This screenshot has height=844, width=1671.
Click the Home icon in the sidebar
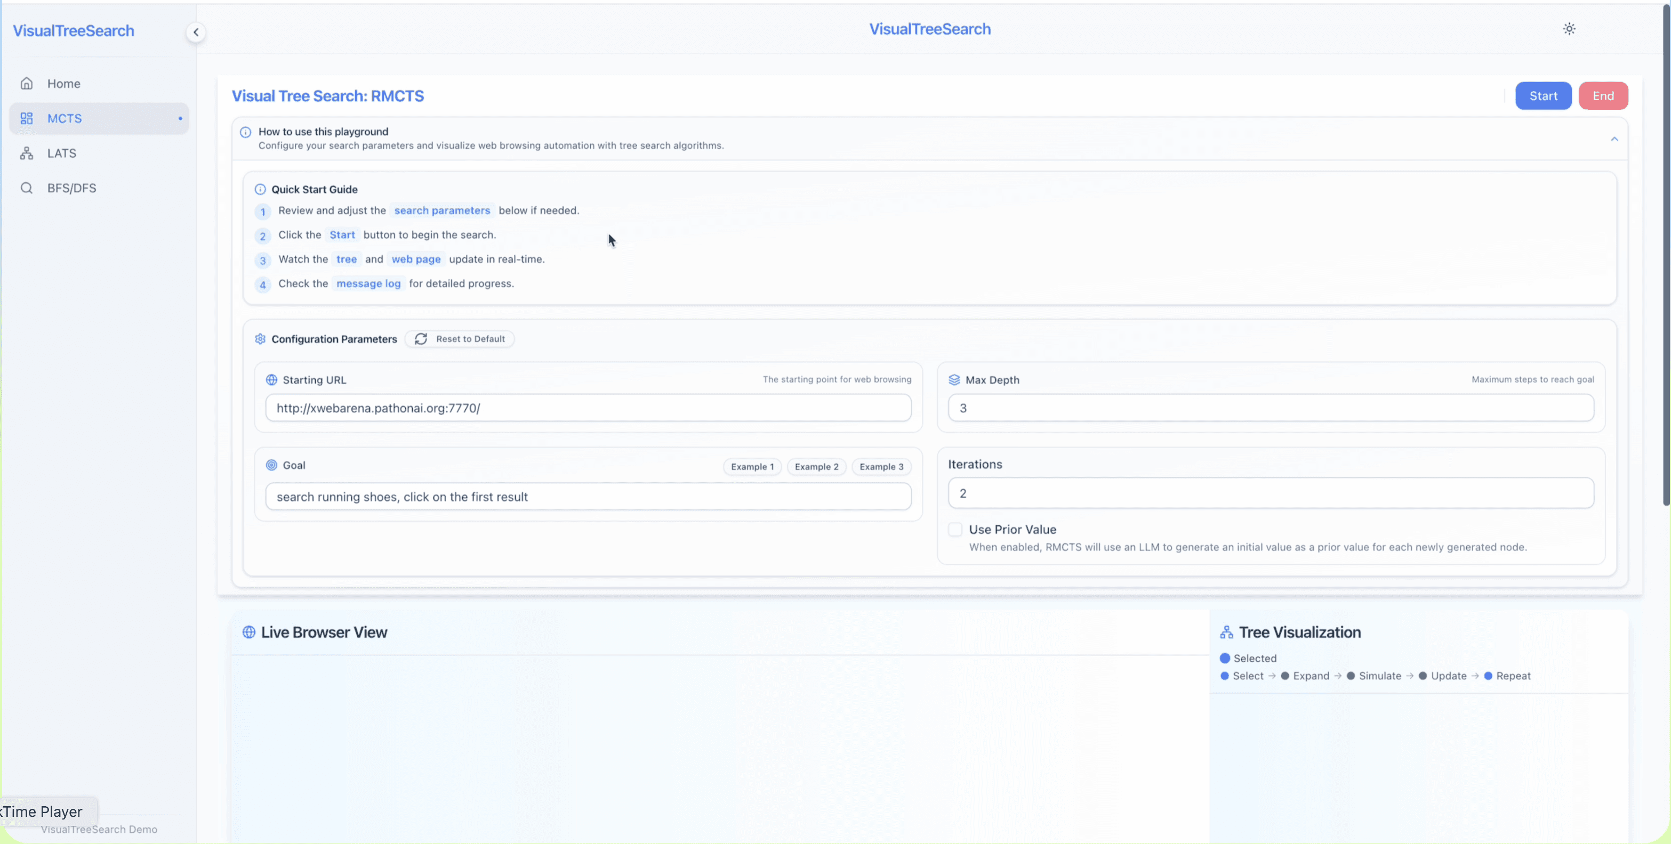[27, 83]
